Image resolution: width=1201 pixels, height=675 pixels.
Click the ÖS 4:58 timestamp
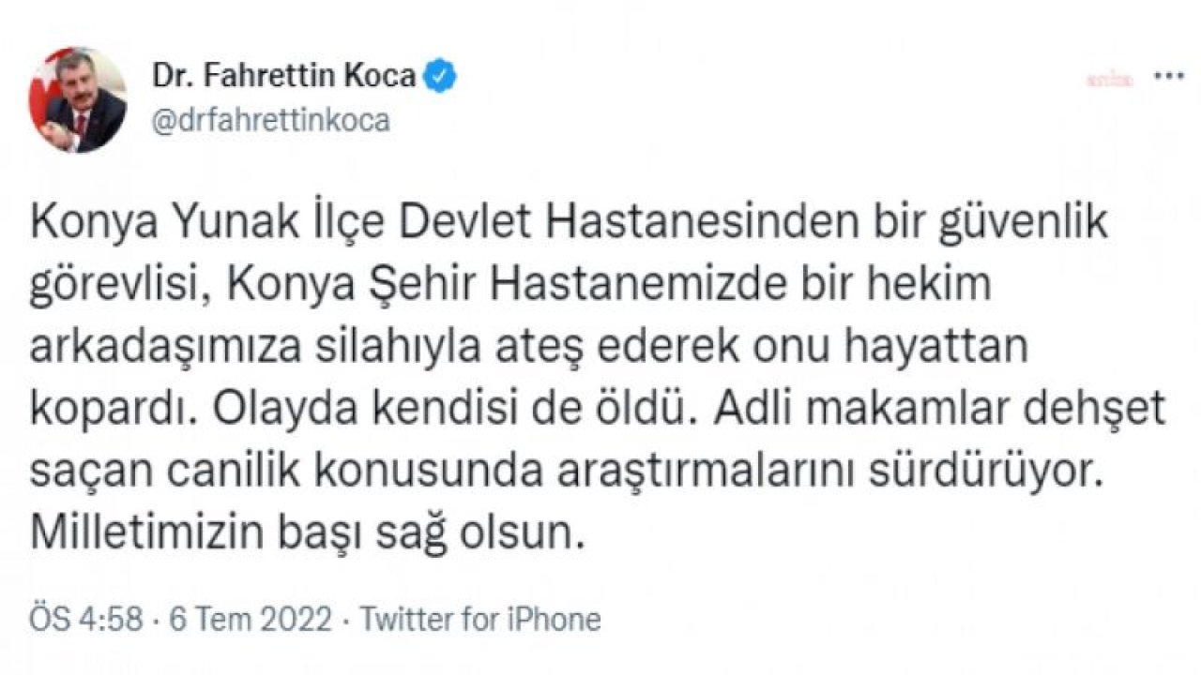point(86,620)
